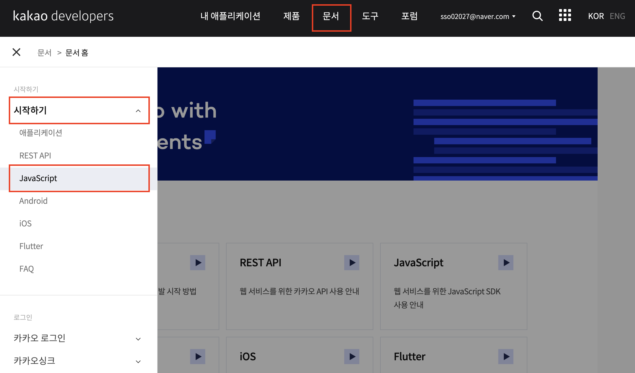This screenshot has height=373, width=635.
Task: Open the 문서 top menu
Action: pyautogui.click(x=331, y=16)
